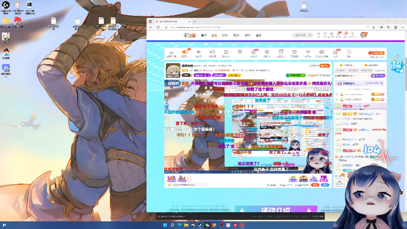Open the 主播任务 floating badge

(x=397, y=66)
